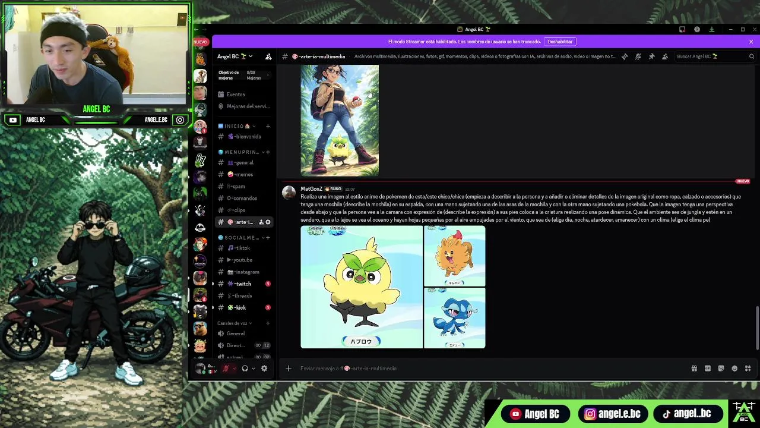Click MatGonZ username on message
This screenshot has width=760, height=428.
coord(311,189)
